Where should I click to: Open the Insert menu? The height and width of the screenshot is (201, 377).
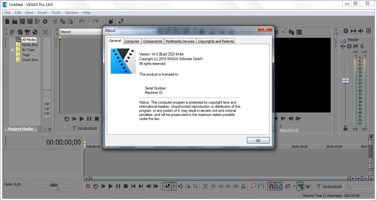tap(42, 13)
